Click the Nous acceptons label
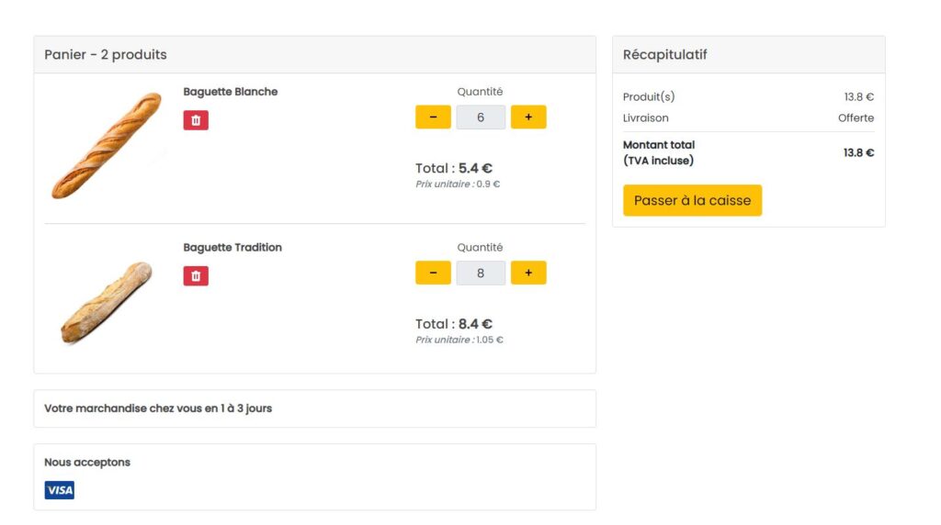The width and height of the screenshot is (941, 525). point(87,462)
